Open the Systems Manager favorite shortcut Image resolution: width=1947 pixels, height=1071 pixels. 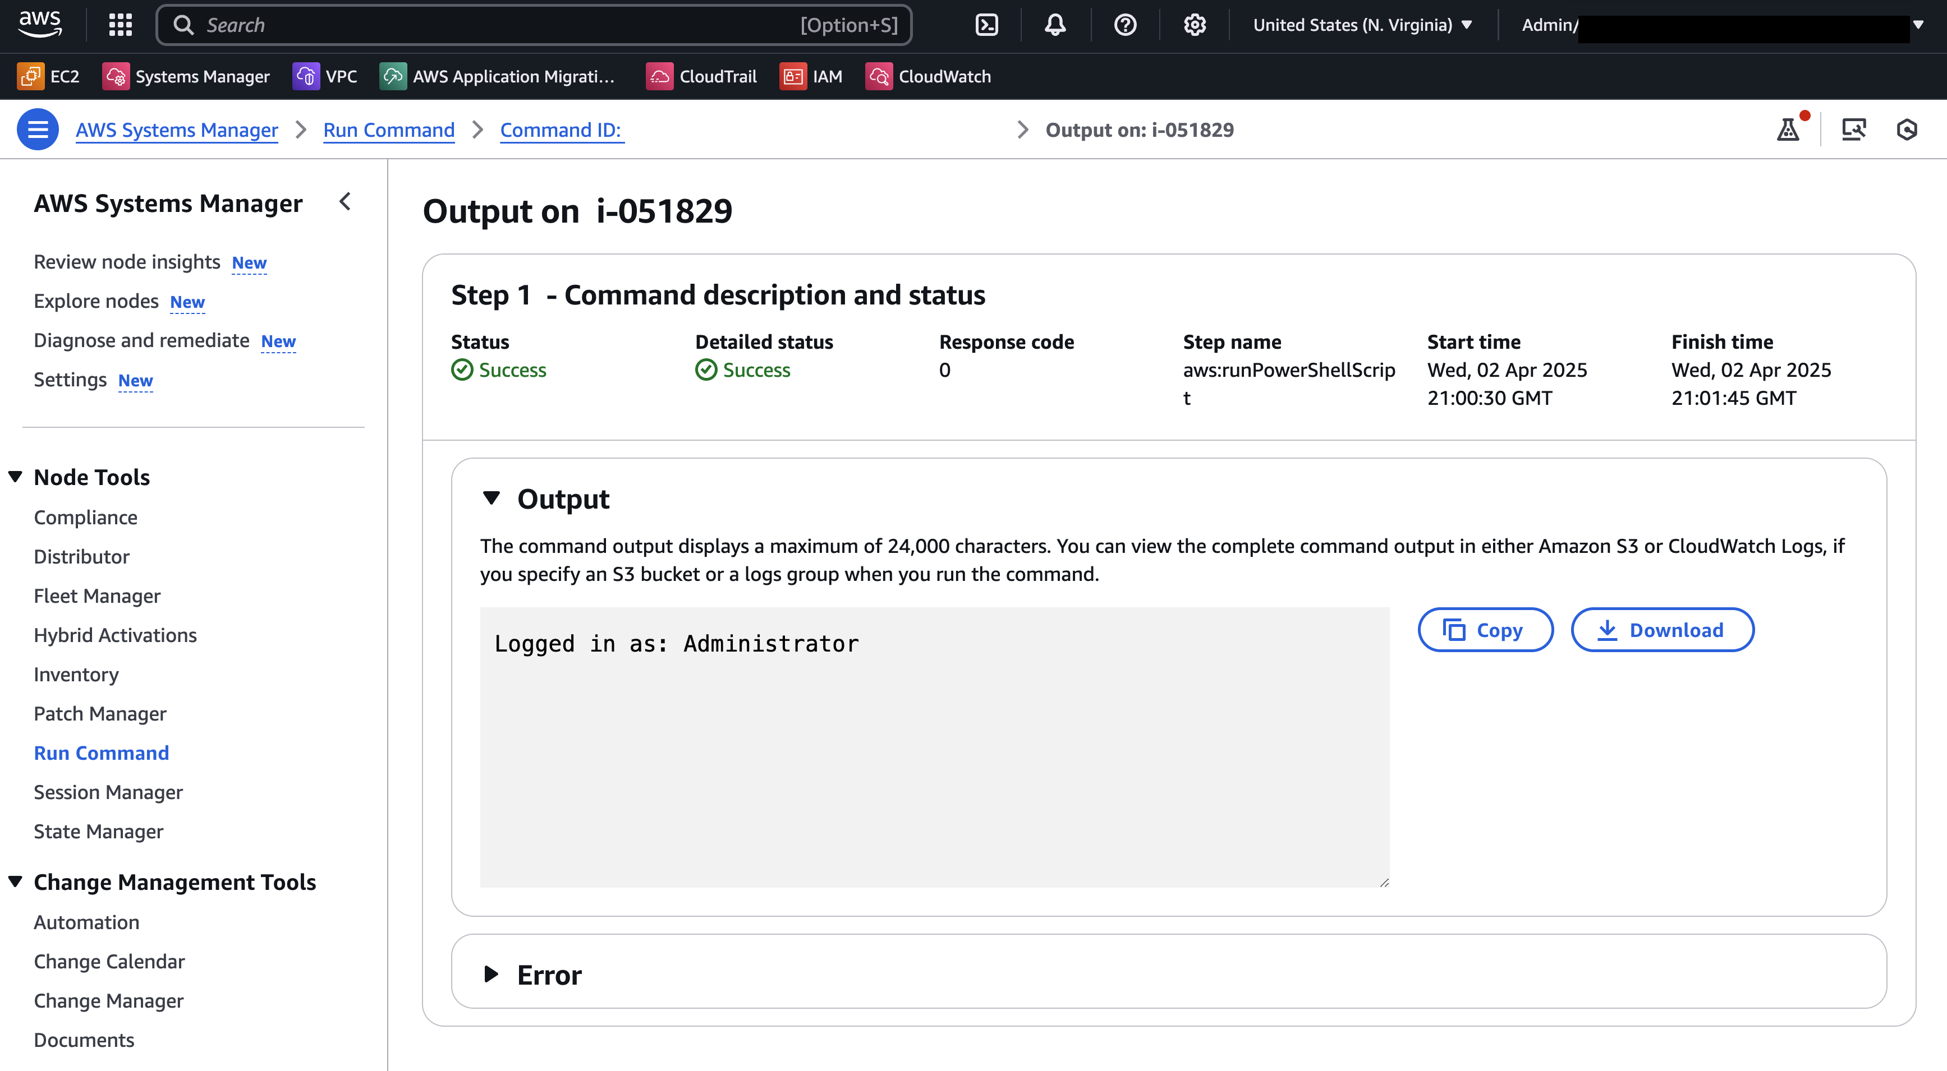pos(186,76)
